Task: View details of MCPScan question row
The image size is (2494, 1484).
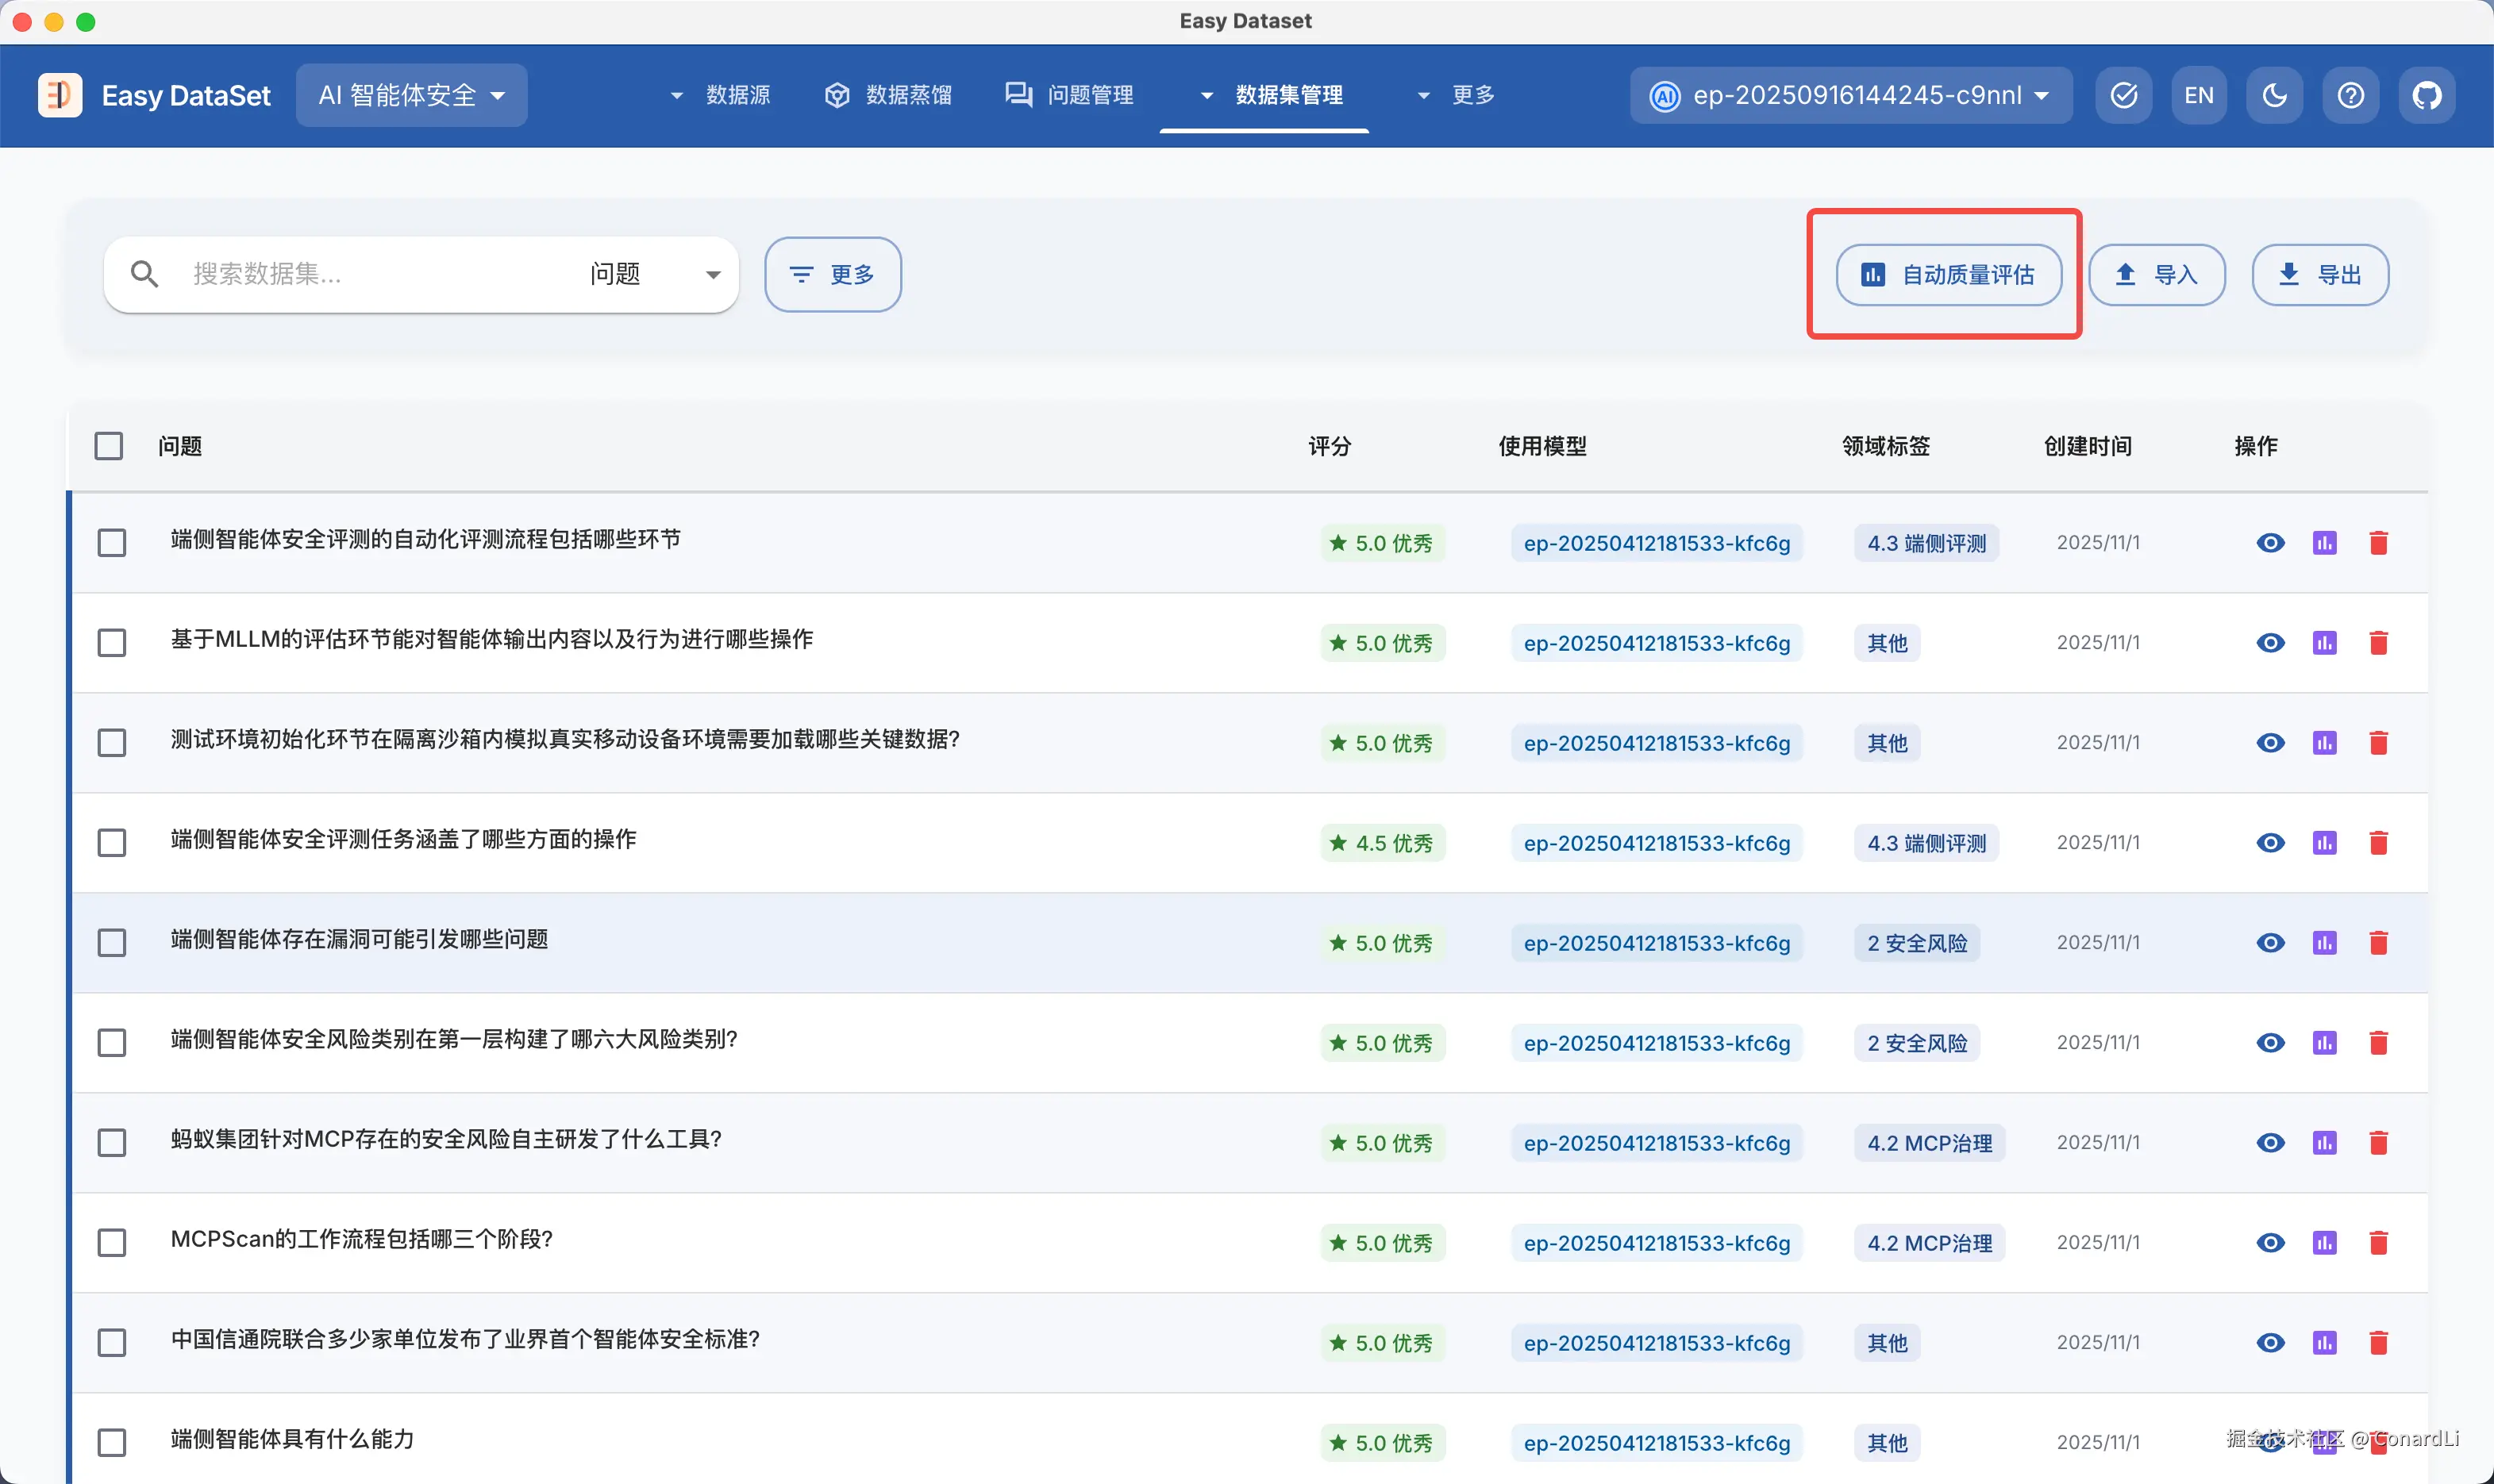Action: (2270, 1242)
